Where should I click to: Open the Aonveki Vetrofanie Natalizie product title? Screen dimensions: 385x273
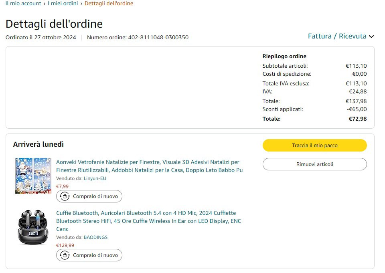pos(149,166)
